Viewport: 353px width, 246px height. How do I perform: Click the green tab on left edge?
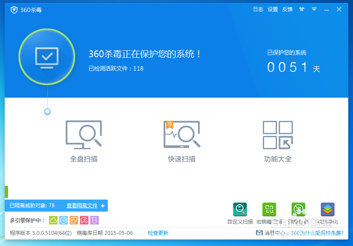6,192
